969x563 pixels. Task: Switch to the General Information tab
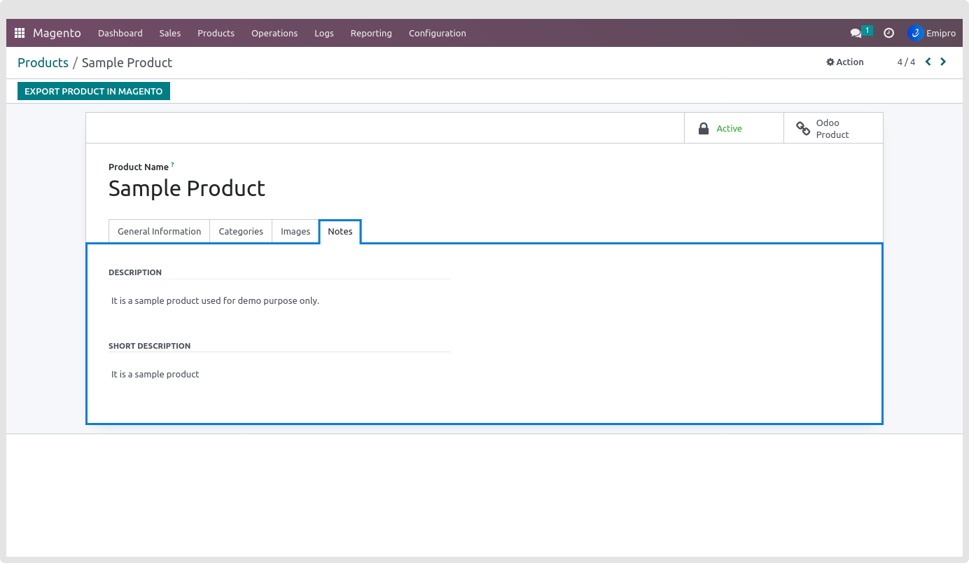tap(159, 231)
